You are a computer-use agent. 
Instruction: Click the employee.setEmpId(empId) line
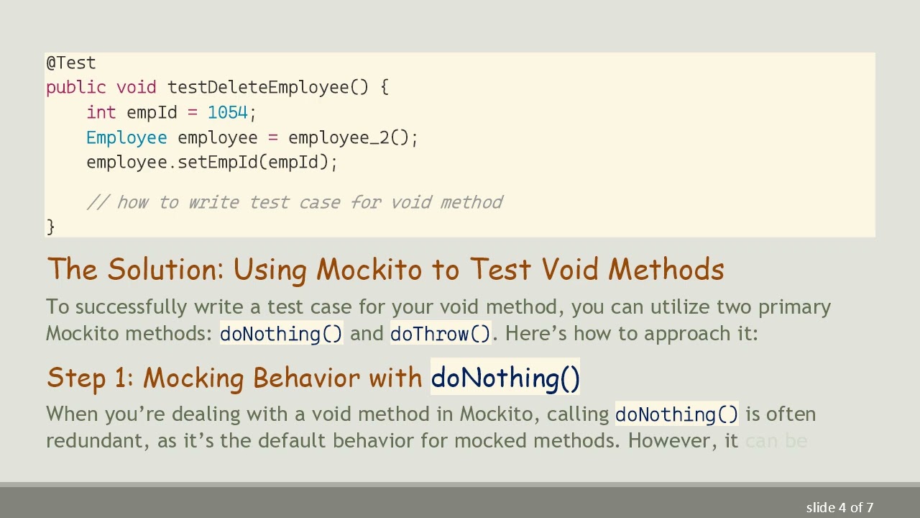[211, 163]
